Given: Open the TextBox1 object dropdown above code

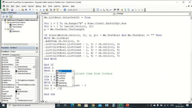Looking at the screenshot, I should point(114,13).
